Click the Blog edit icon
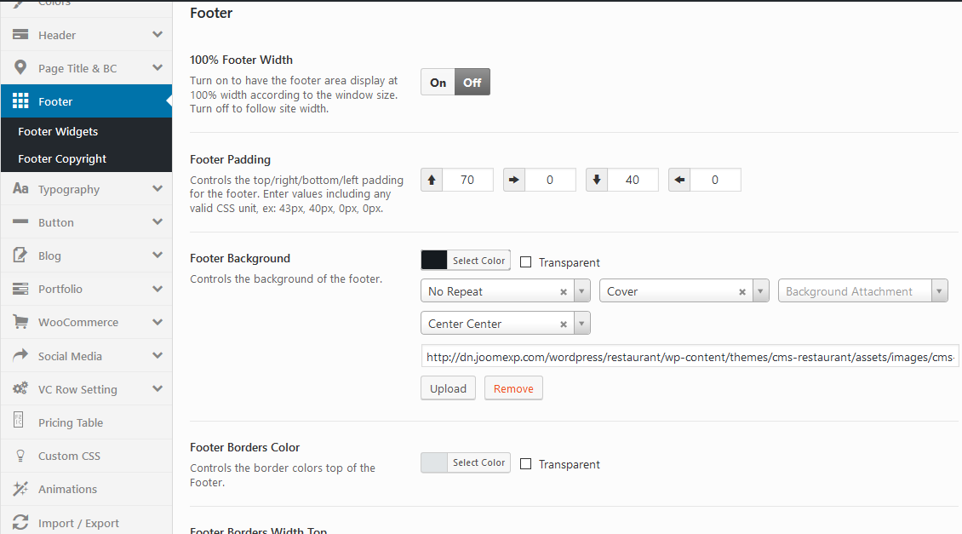The height and width of the screenshot is (534, 962). coord(20,256)
